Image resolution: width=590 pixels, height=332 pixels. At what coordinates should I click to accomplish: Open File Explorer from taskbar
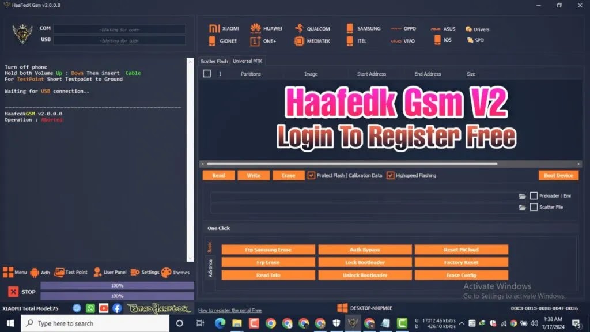(x=237, y=323)
